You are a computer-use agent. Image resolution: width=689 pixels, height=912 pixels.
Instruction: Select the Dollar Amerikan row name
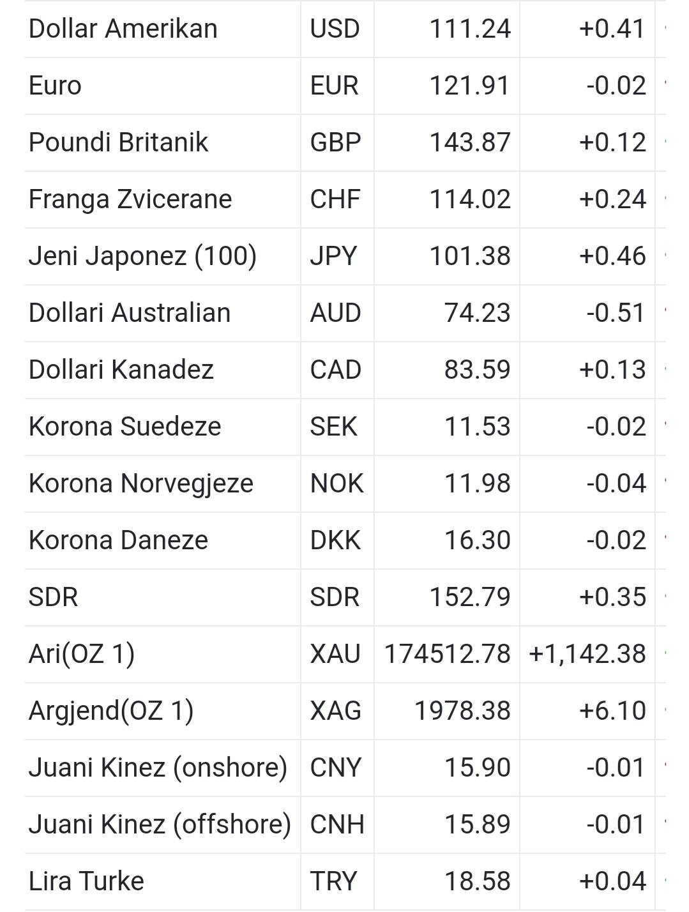pyautogui.click(x=123, y=29)
